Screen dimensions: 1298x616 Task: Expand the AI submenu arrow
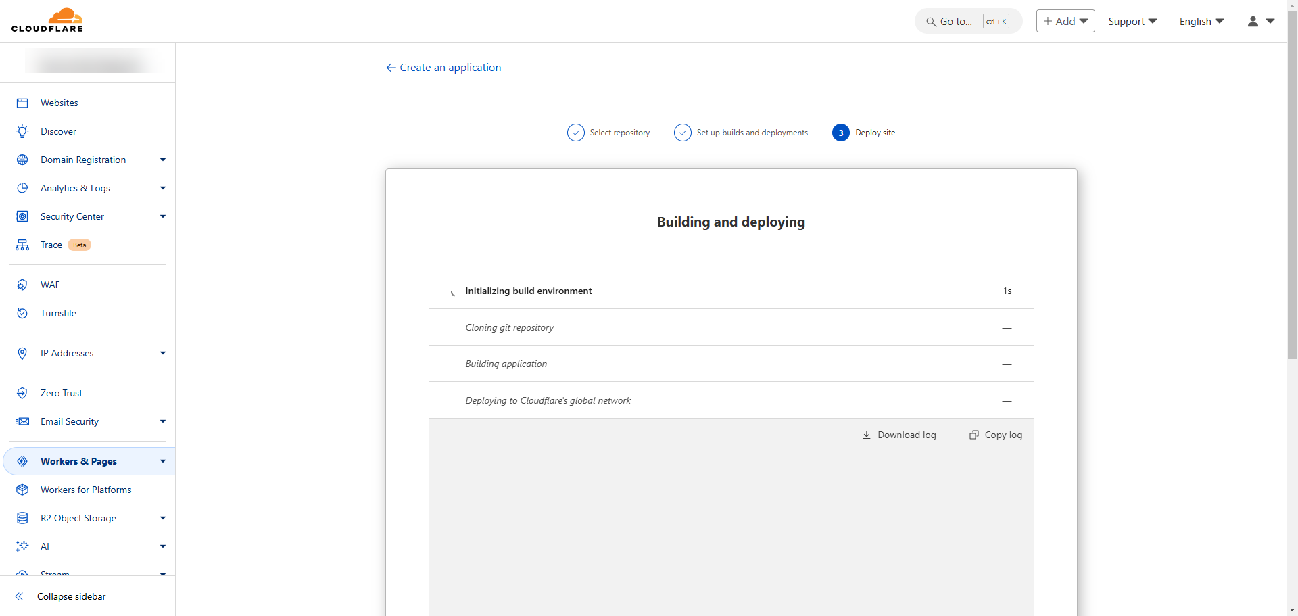[x=163, y=546]
